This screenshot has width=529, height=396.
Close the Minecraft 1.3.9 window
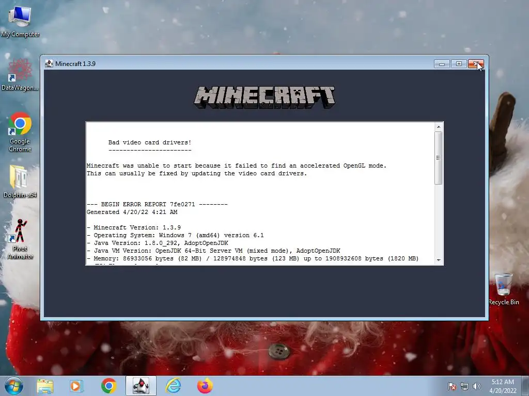tap(476, 63)
